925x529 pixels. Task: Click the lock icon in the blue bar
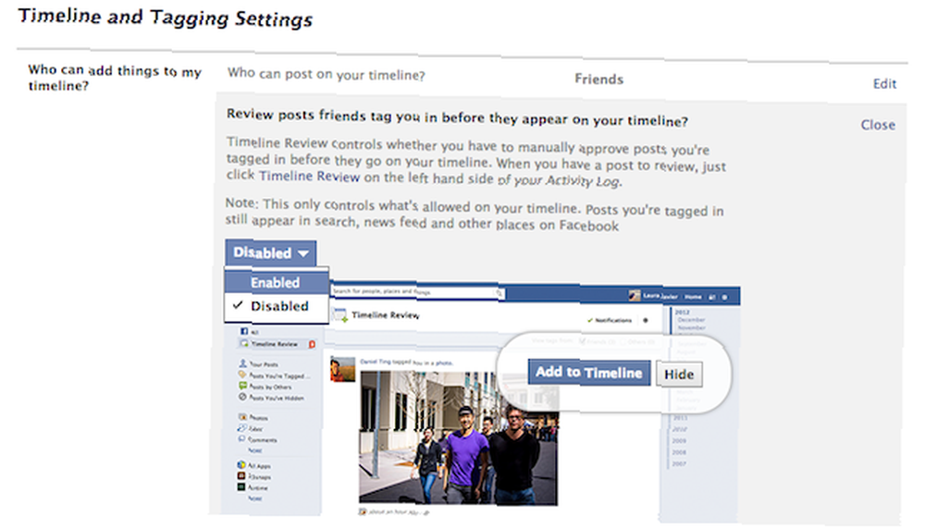(712, 297)
